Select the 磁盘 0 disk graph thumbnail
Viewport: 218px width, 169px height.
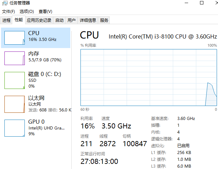[15, 80]
